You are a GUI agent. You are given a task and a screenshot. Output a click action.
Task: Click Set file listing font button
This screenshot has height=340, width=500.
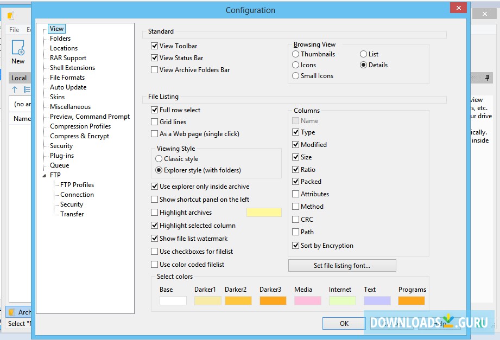[x=342, y=265]
